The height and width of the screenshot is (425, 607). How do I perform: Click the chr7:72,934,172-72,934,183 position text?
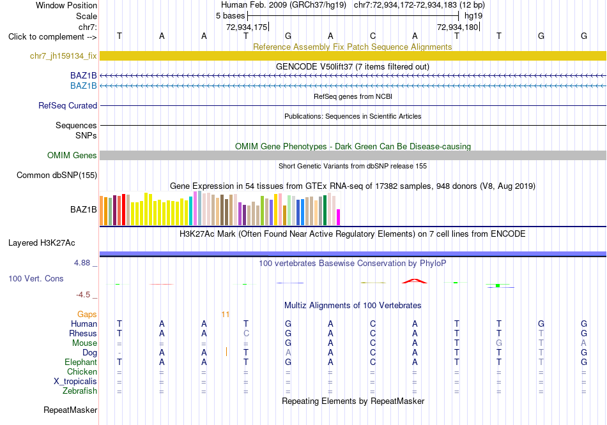(x=419, y=5)
